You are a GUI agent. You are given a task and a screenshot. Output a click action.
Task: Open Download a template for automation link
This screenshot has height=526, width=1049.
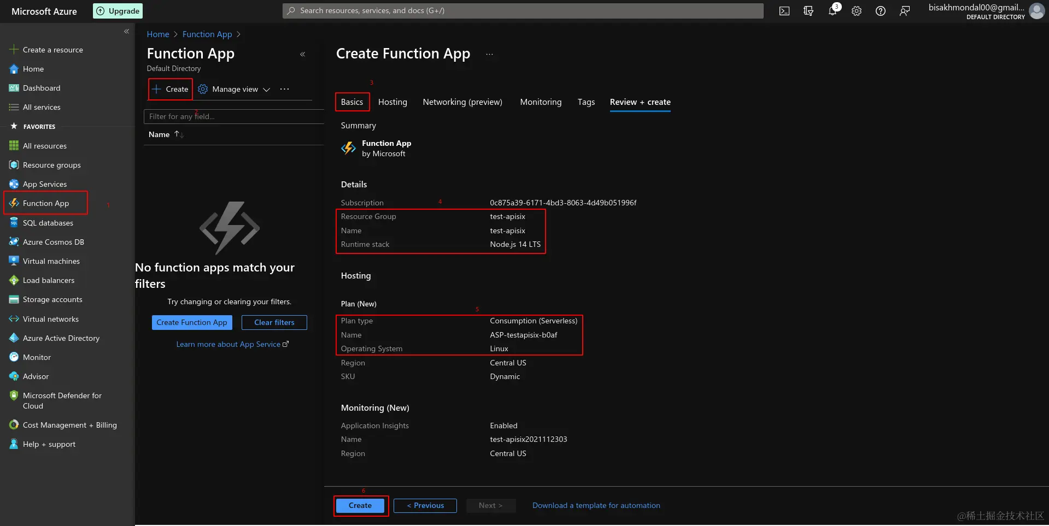pos(596,506)
